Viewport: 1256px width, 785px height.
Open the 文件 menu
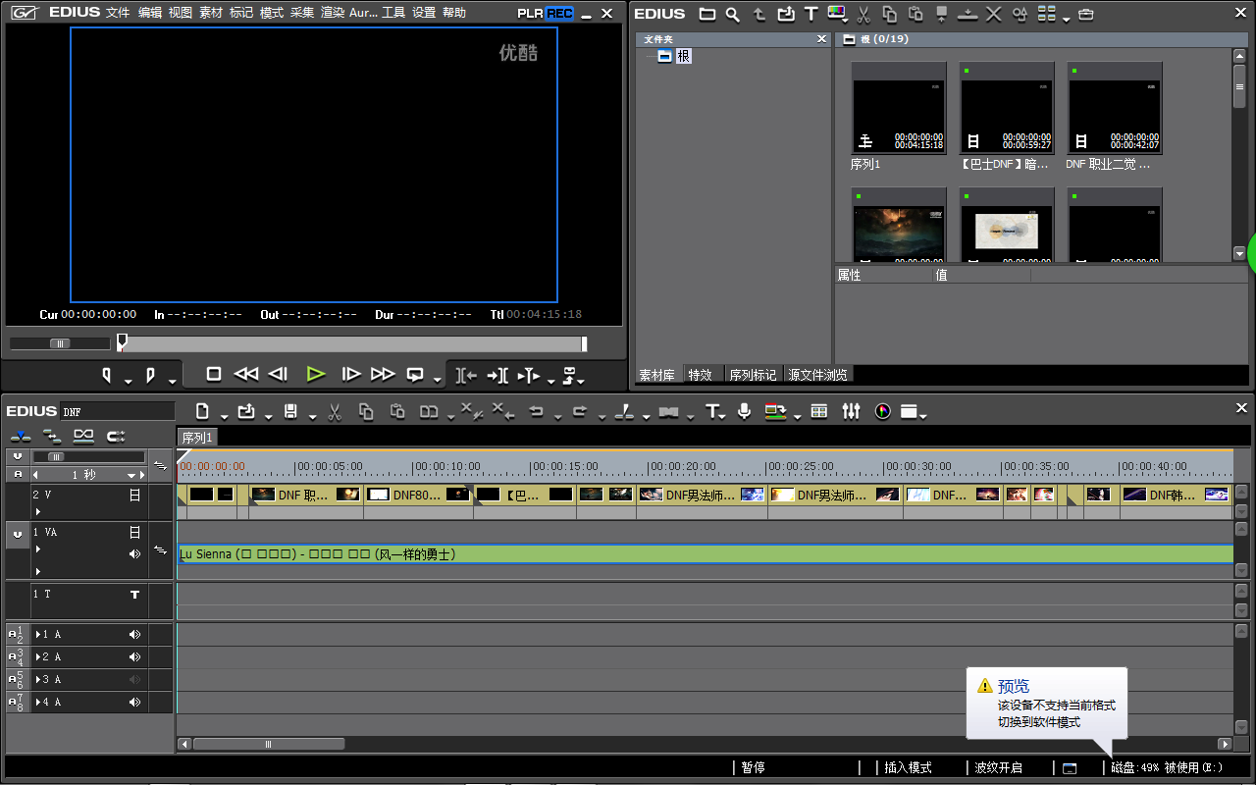118,13
